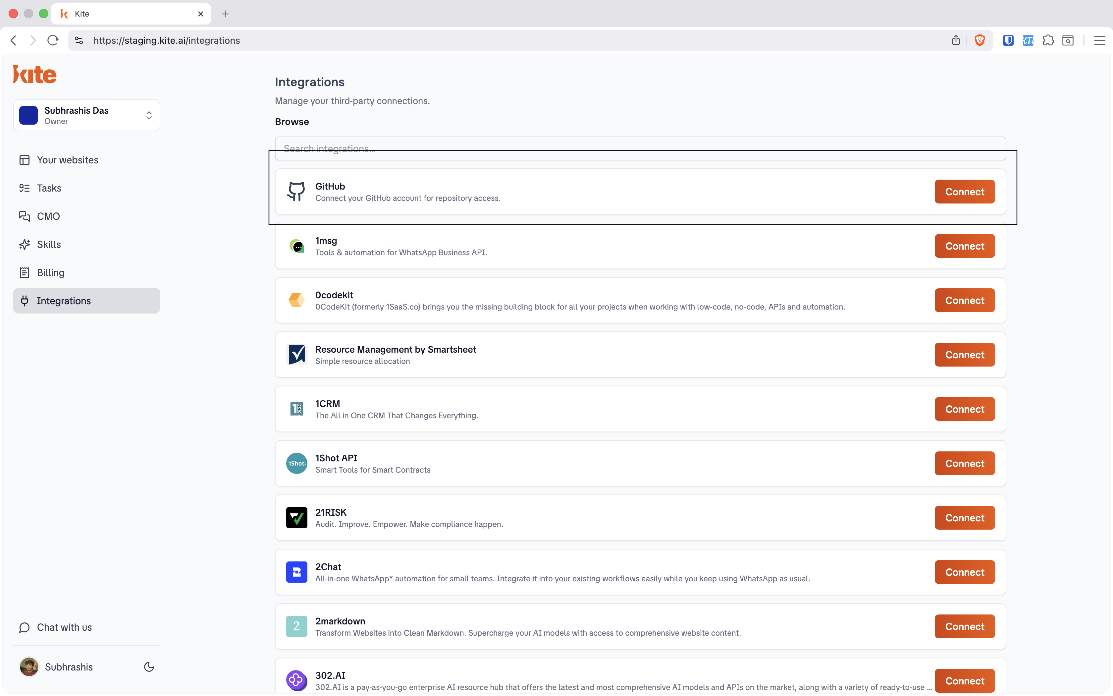Open the Bitwarden extension icon
This screenshot has width=1113, height=696.
pos(1008,40)
